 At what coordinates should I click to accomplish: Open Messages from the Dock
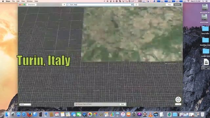[x=73, y=114]
